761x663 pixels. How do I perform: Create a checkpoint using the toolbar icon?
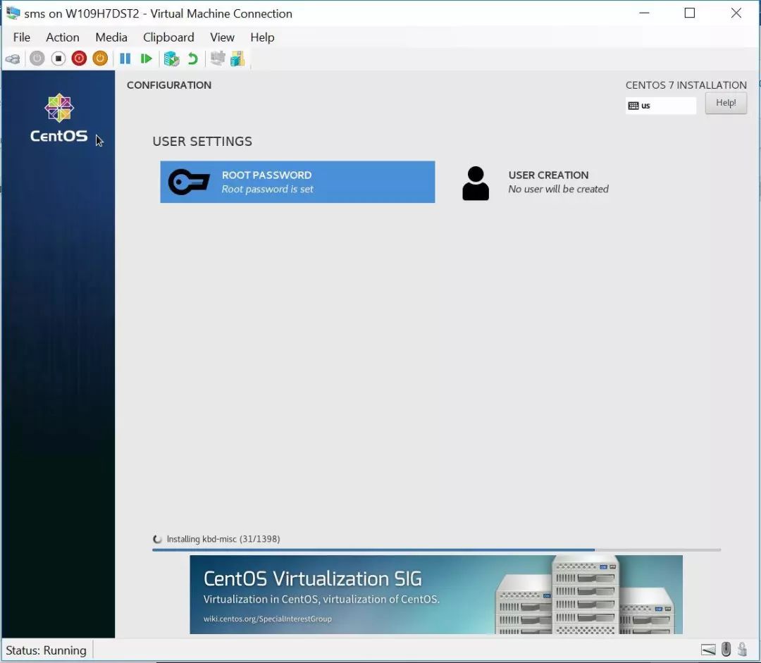coord(171,58)
